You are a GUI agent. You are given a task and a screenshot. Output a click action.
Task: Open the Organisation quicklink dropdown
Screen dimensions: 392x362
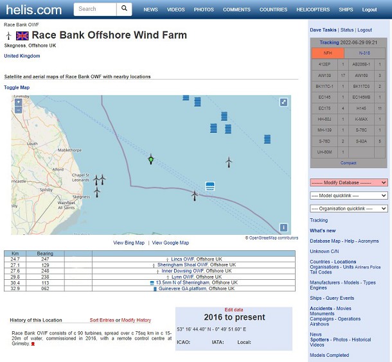click(349, 209)
